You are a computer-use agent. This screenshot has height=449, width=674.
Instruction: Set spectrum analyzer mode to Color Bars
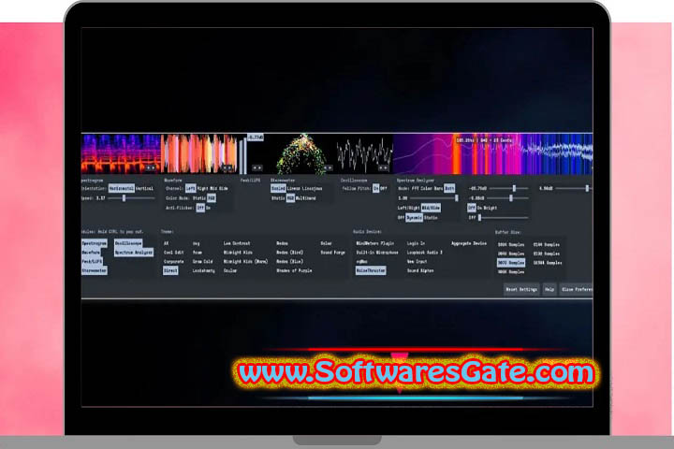(432, 189)
